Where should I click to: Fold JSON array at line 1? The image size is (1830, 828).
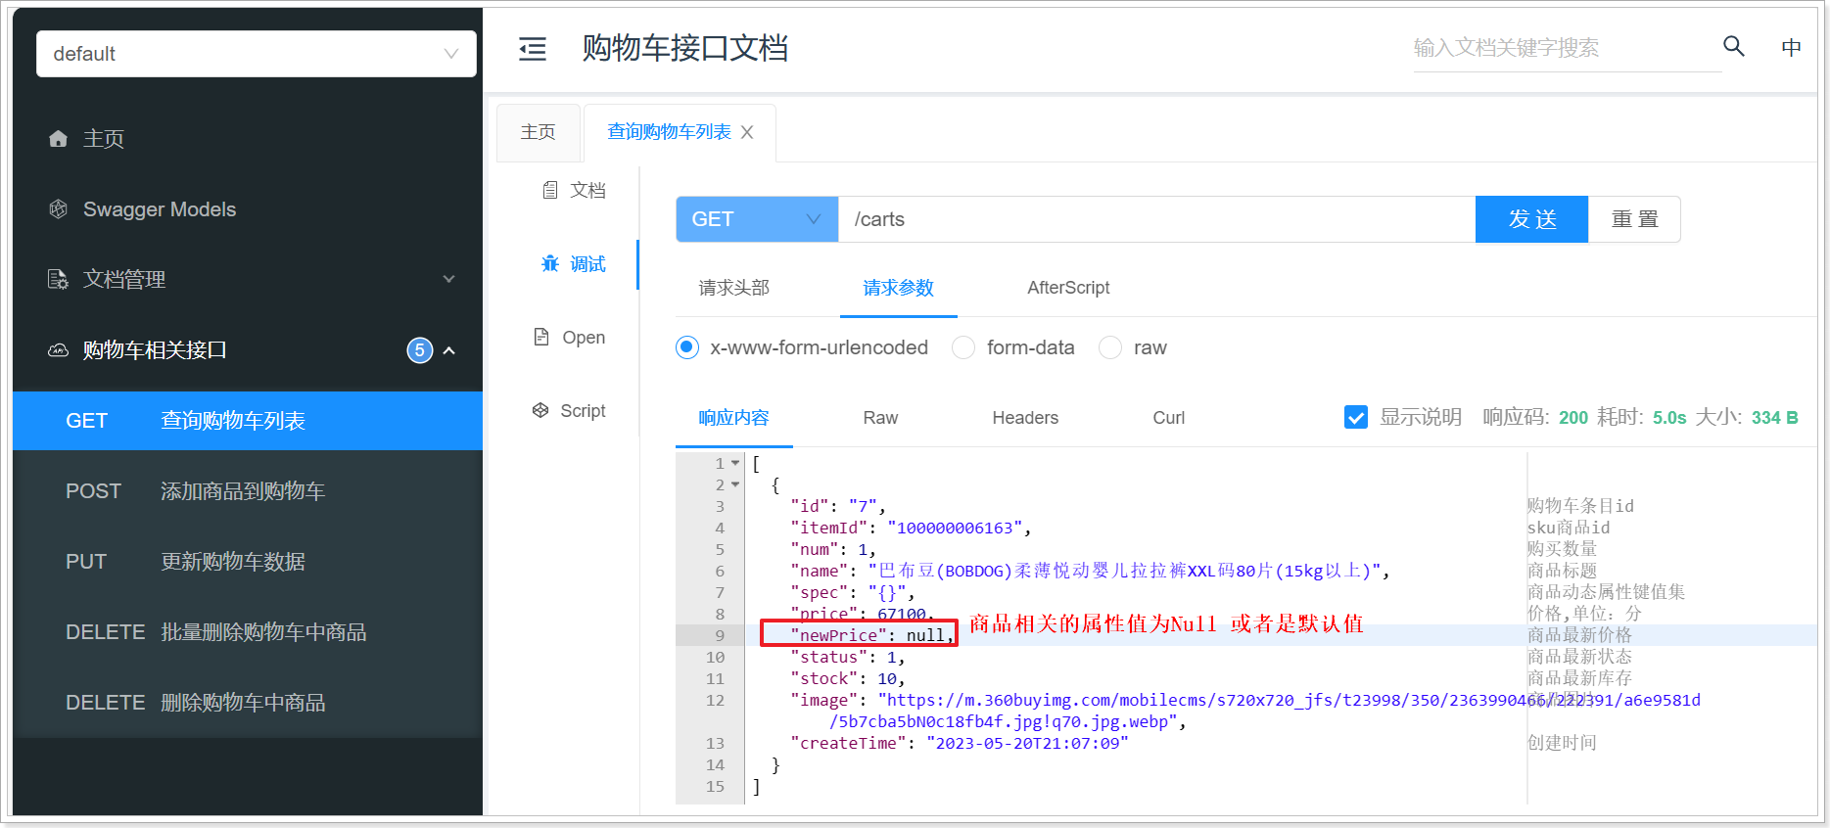point(735,463)
